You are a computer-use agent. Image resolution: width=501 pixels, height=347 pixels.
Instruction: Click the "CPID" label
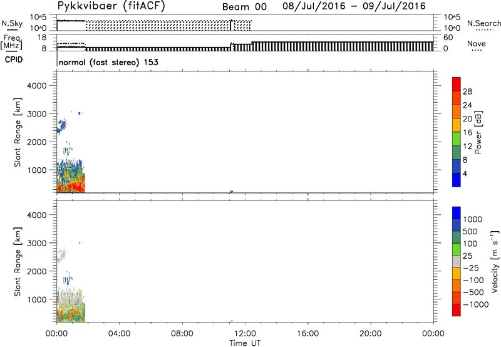(14, 60)
